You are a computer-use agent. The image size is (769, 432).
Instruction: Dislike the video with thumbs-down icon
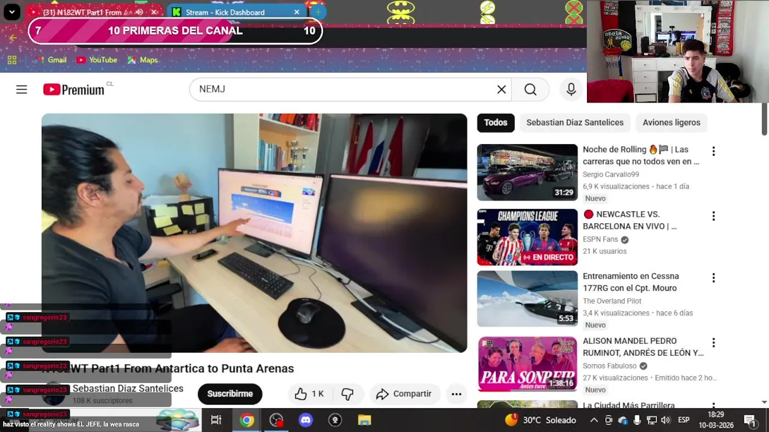point(347,394)
